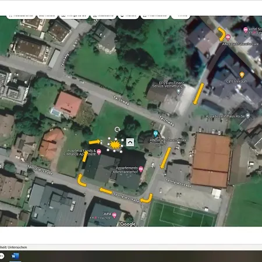Open the layout options button beside the shape
The width and height of the screenshot is (262, 262).
(x=130, y=142)
